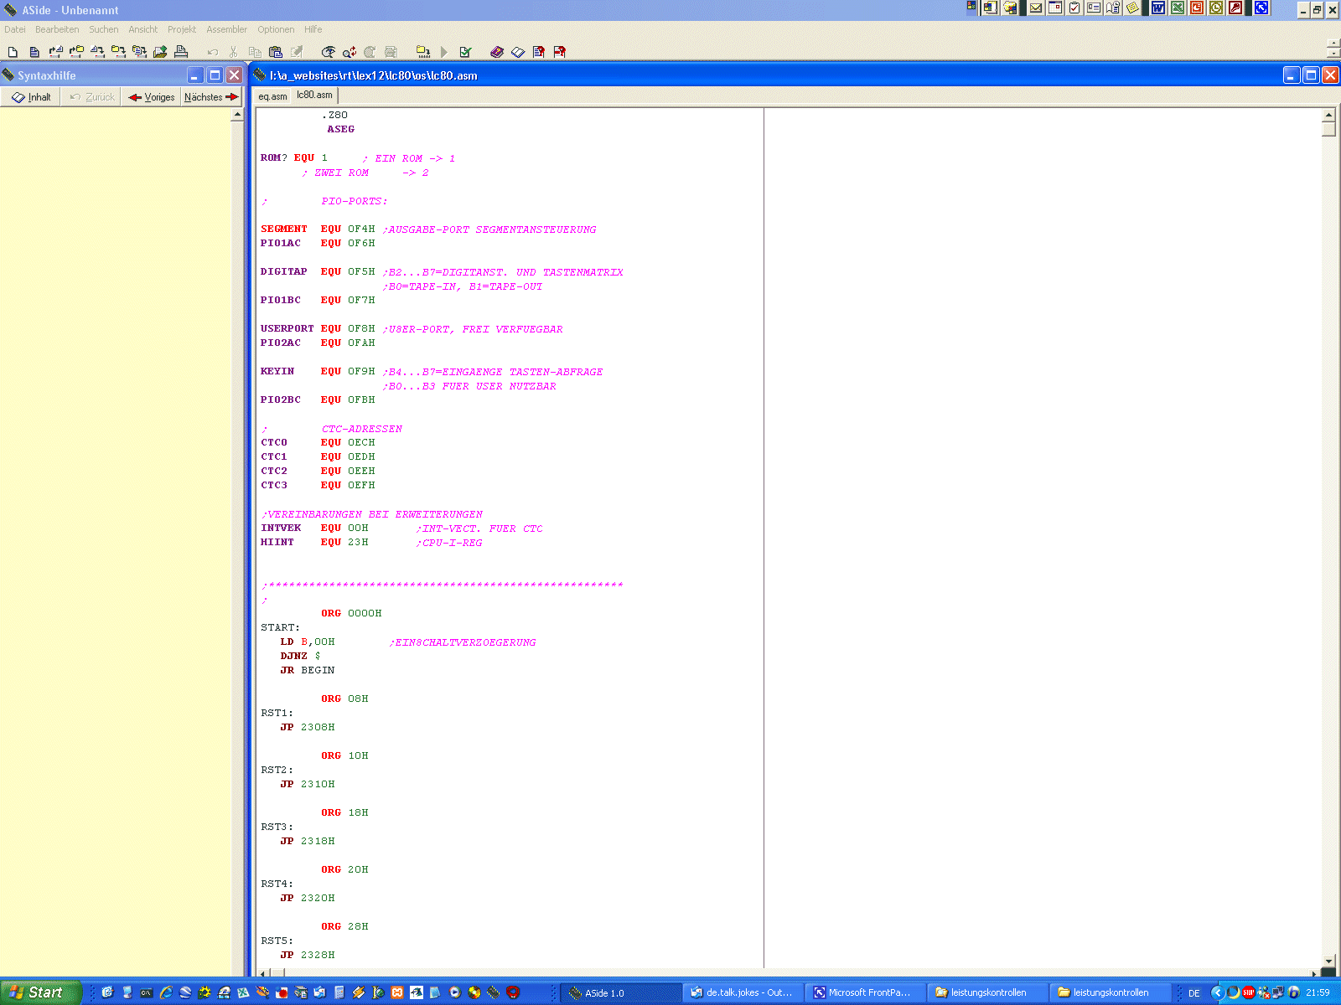Click scroll-up arrow in Syntaxhilfe panel
The width and height of the screenshot is (1341, 1005).
coord(237,114)
